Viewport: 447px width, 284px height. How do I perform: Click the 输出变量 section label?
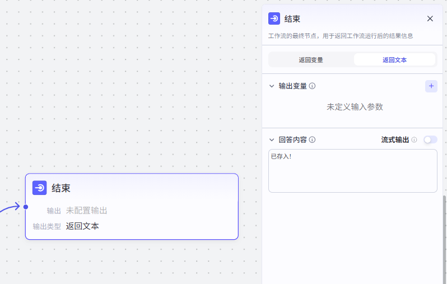tap(292, 86)
